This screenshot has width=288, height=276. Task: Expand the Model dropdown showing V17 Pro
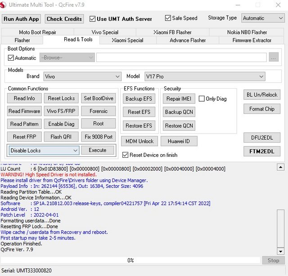click(x=205, y=76)
